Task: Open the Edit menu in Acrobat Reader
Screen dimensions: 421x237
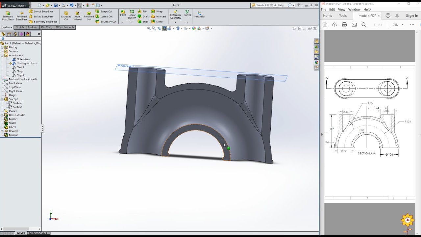Action: [332, 10]
